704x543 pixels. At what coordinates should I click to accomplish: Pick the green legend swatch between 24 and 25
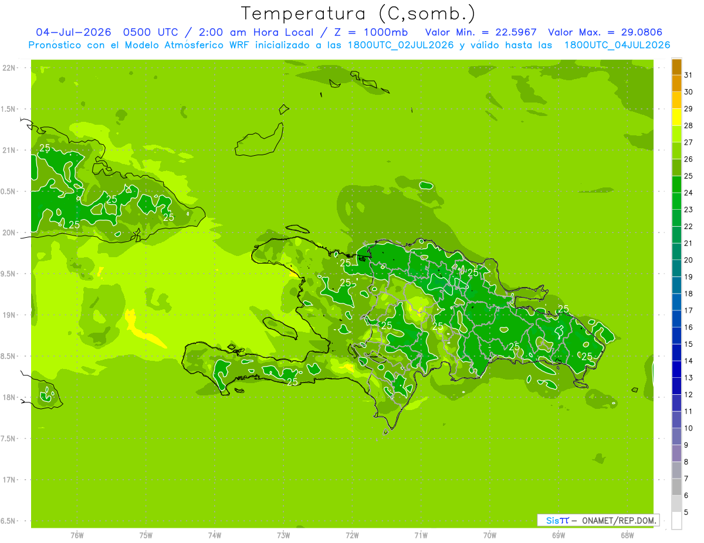677,185
